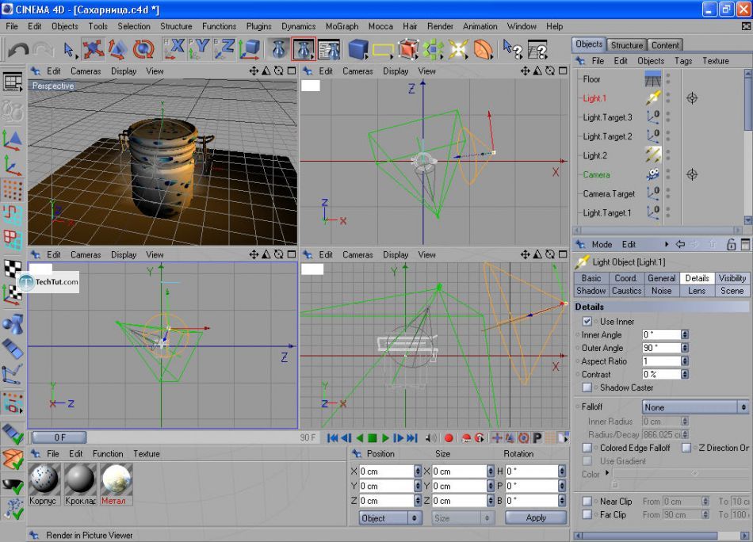The image size is (753, 542).
Task: Open the Render menu
Action: (440, 26)
